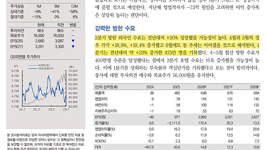This screenshot has width=267, height=150.
Task: Select the '2028F' column header
Action: coord(254,87)
